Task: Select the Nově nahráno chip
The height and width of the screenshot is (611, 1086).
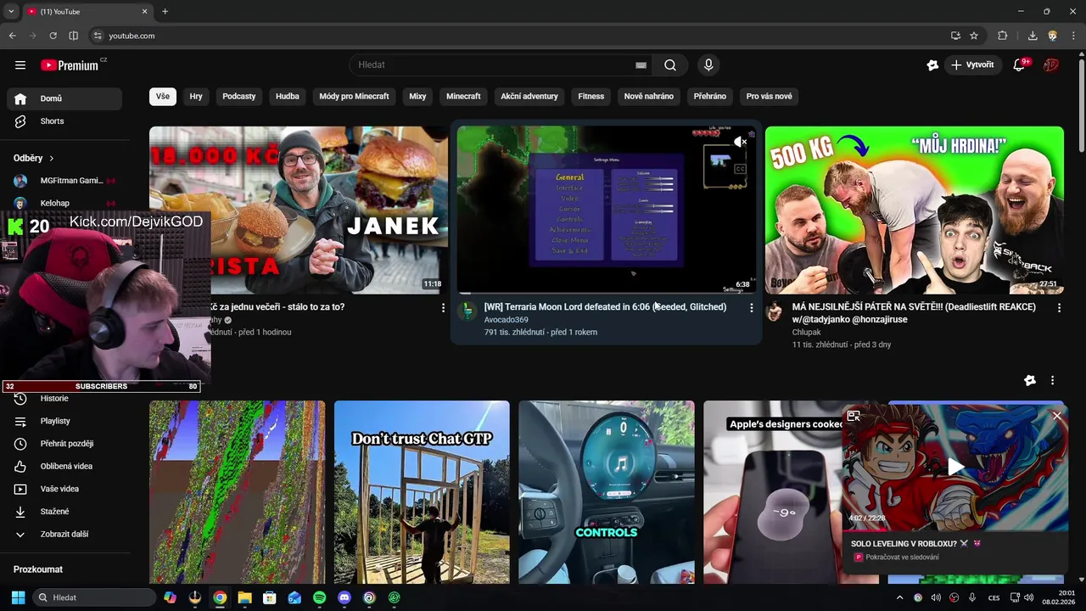Action: (x=649, y=97)
